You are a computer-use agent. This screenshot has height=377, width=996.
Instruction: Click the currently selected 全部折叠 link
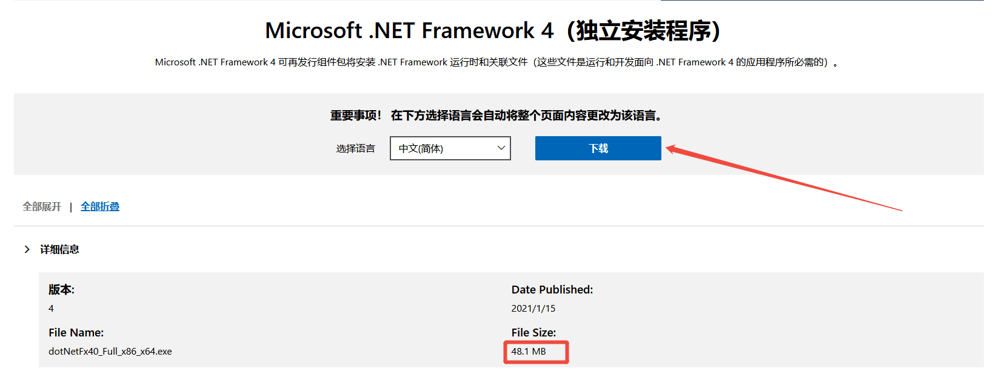[99, 206]
